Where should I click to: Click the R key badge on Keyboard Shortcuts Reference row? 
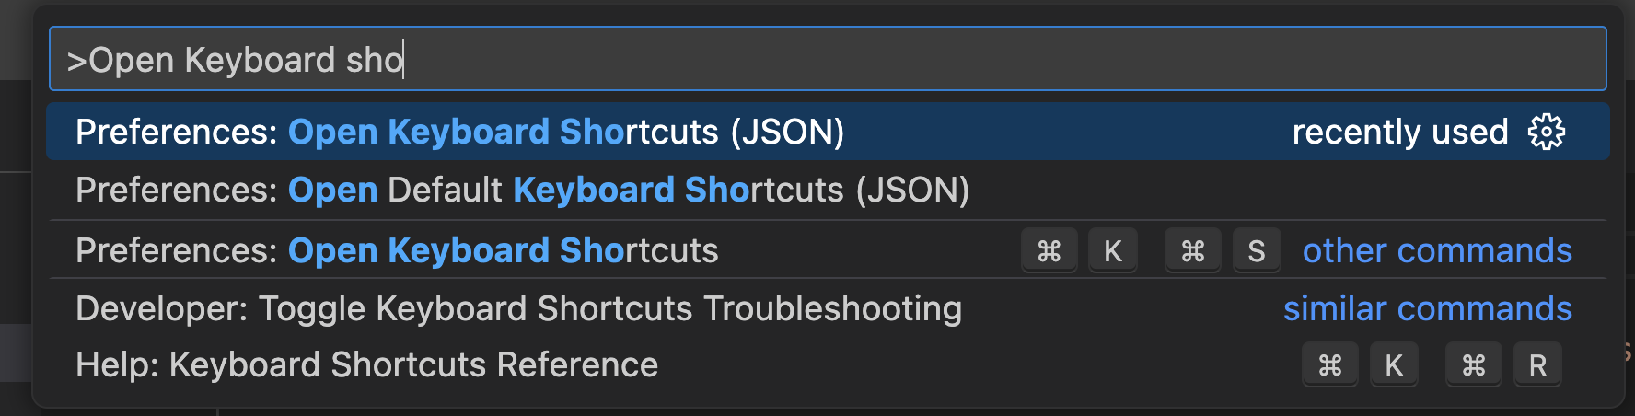click(x=1537, y=365)
